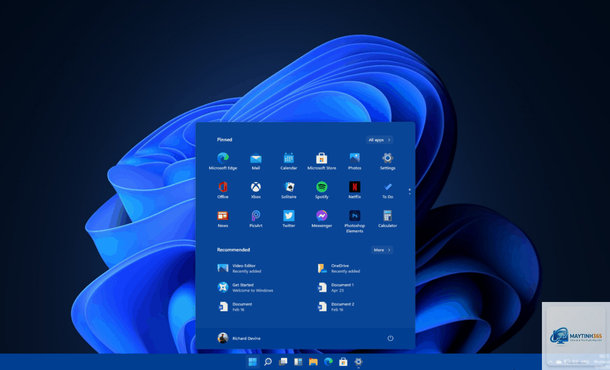The height and width of the screenshot is (370, 610).
Task: Open Microsoft Edge from the taskbar
Action: (328, 362)
